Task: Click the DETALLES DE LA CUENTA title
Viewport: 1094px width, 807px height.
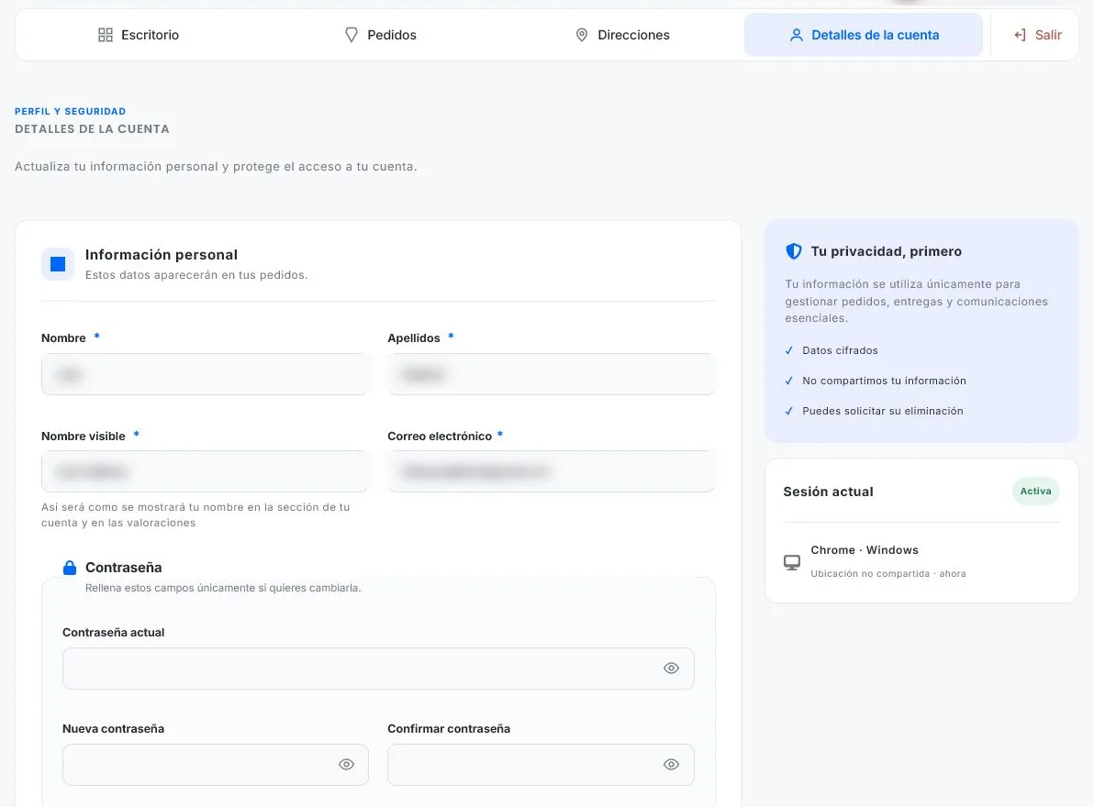Action: [x=92, y=129]
